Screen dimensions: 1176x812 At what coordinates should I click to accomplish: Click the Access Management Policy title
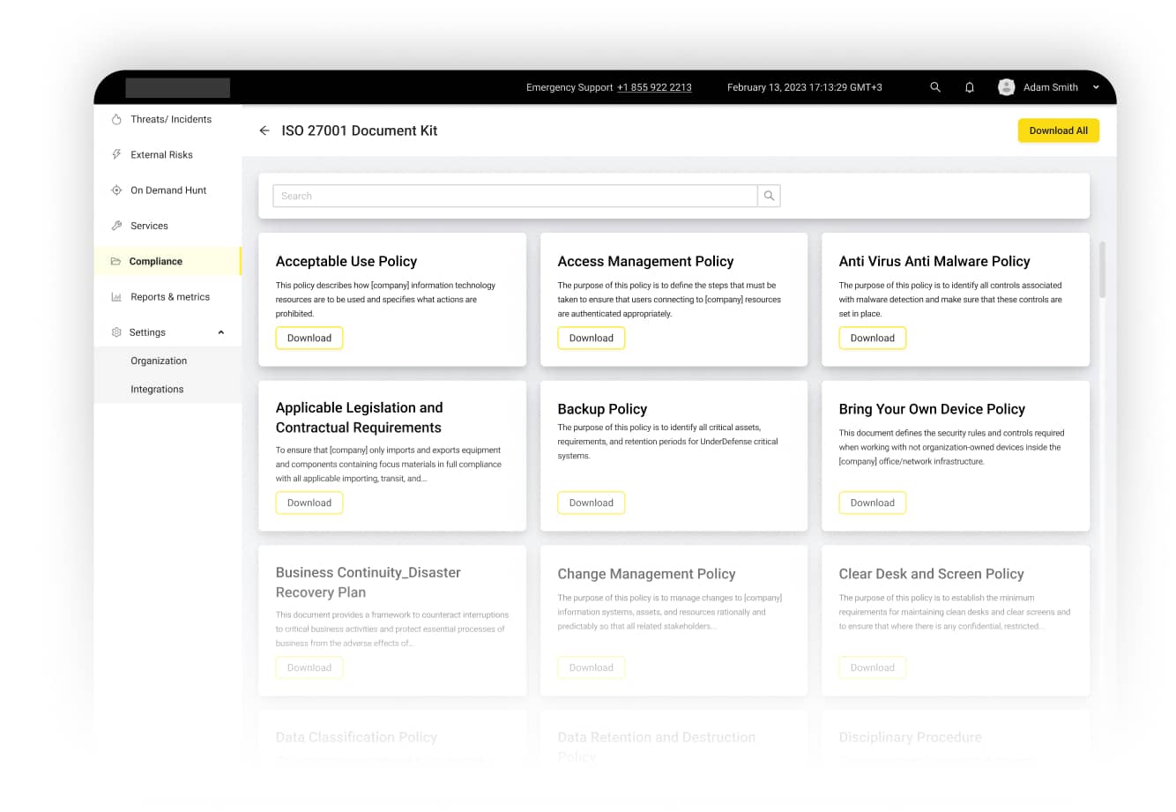645,261
